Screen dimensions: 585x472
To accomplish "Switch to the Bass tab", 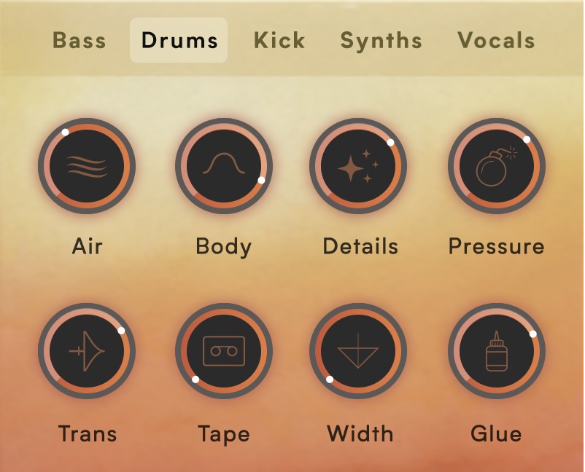I will pyautogui.click(x=79, y=40).
